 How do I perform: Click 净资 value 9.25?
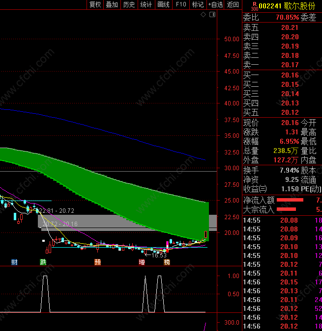[292, 179]
